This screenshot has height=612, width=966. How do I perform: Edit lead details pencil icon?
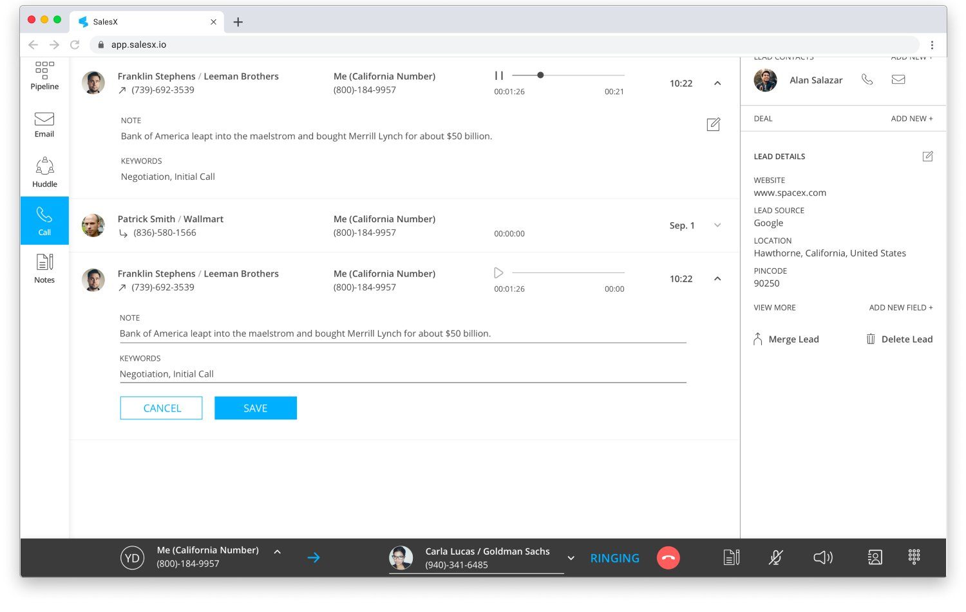pos(927,157)
